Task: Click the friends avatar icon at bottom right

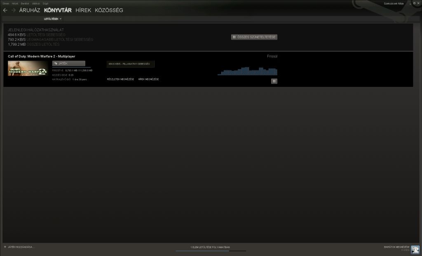Action: pyautogui.click(x=415, y=249)
